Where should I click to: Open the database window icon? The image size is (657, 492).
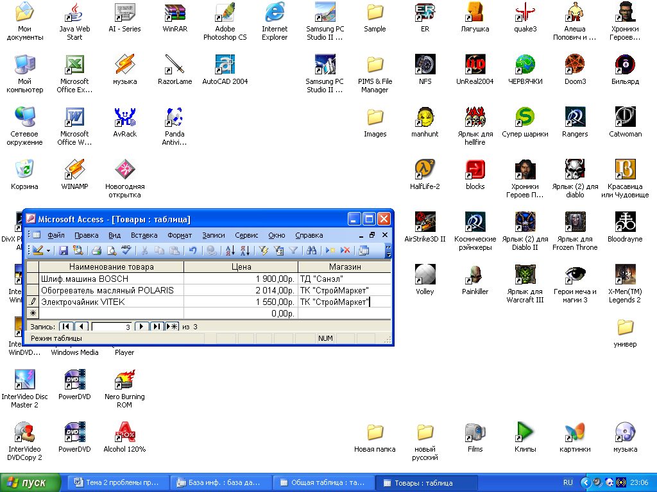point(364,250)
